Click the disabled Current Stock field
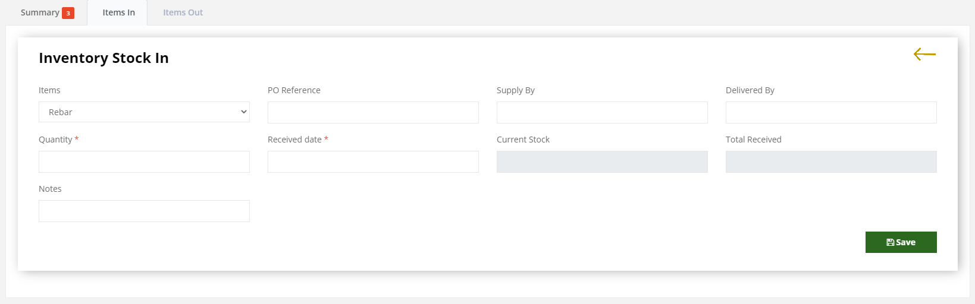The height and width of the screenshot is (304, 975). (x=602, y=162)
